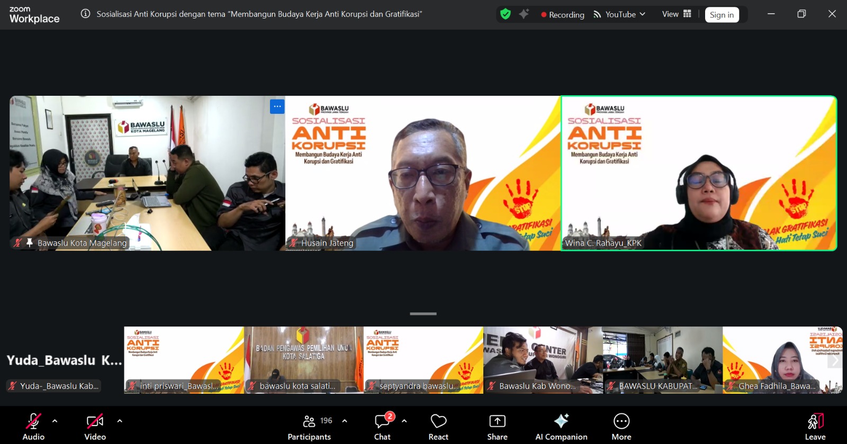Start camera with the Video button
The width and height of the screenshot is (847, 444).
(95, 426)
